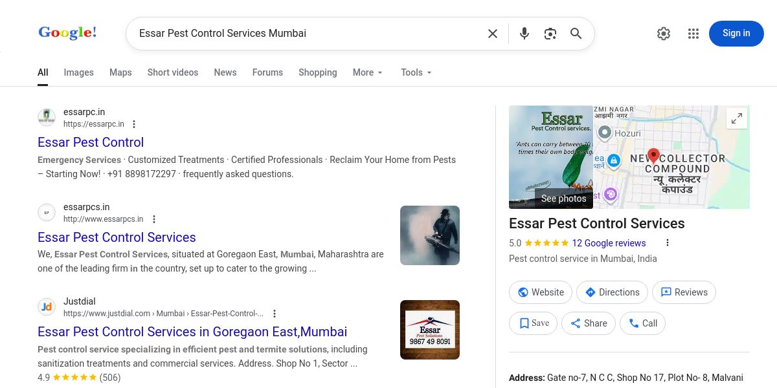Click Justdial breadcrumb URL text
Image resolution: width=777 pixels, height=388 pixels.
coord(163,314)
